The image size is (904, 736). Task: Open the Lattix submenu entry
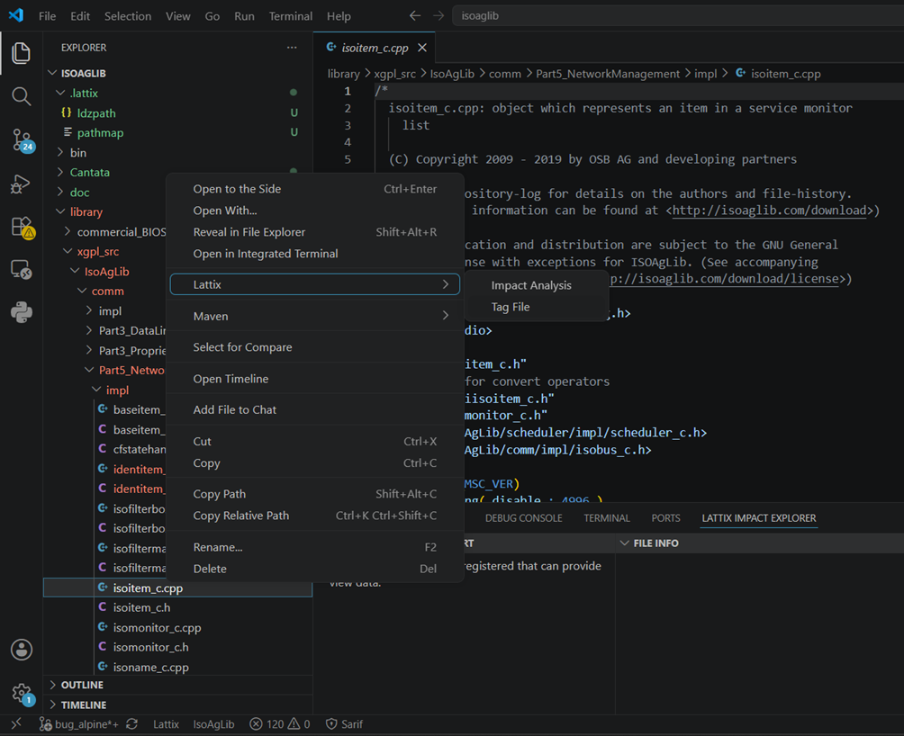pyautogui.click(x=315, y=284)
